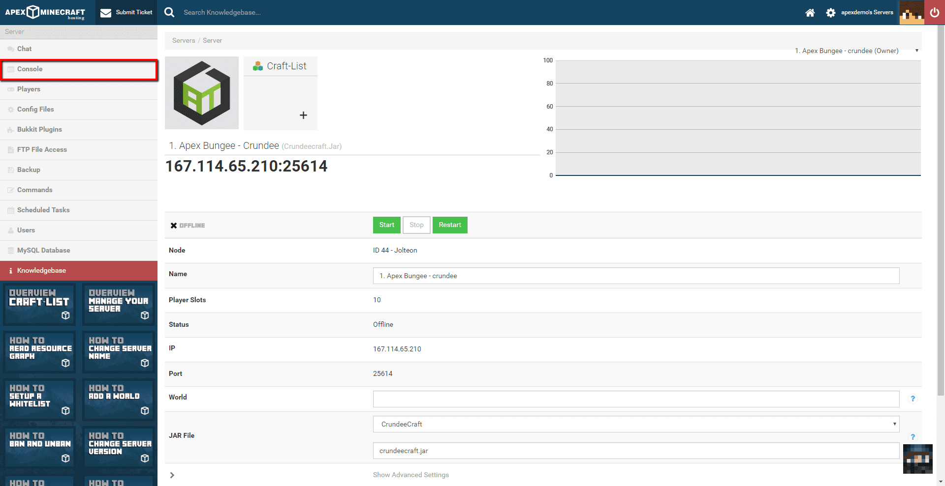Click the power logout icon
Viewport: 945px width, 486px height.
point(934,12)
